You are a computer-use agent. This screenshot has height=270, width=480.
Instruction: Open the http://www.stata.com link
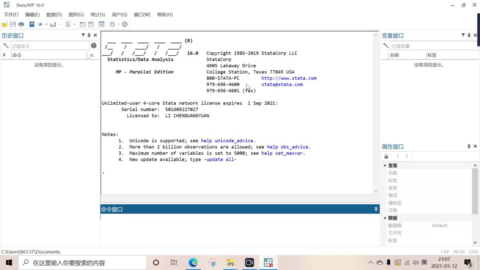[289, 78]
